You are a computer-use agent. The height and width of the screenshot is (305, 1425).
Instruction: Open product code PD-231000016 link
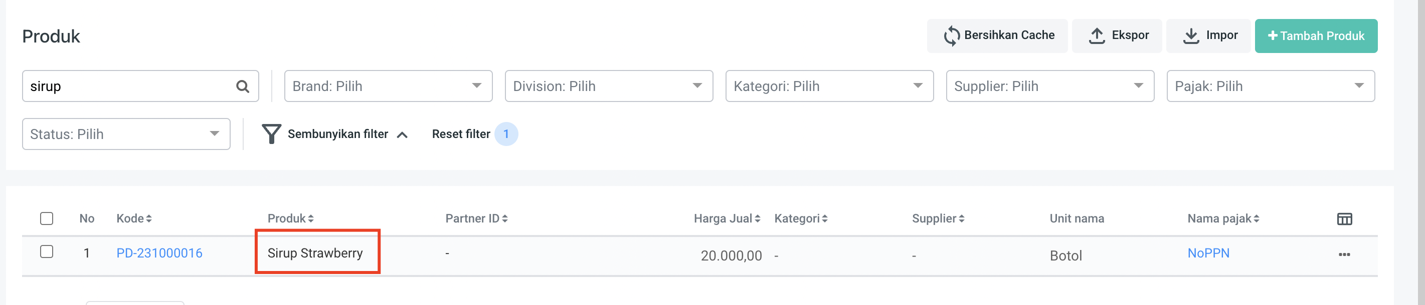click(x=159, y=253)
